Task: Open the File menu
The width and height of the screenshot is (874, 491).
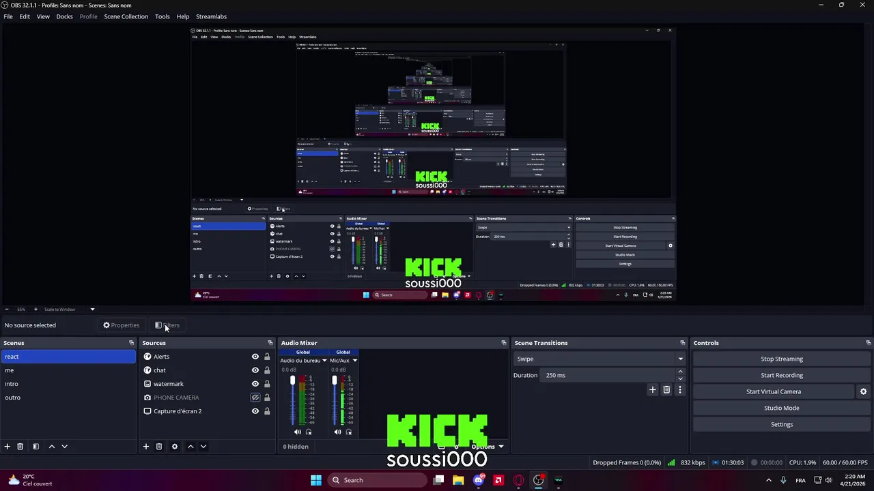Action: coord(8,16)
